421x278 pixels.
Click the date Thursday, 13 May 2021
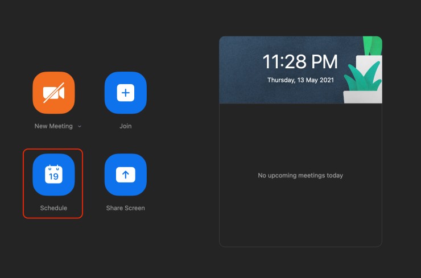(300, 80)
